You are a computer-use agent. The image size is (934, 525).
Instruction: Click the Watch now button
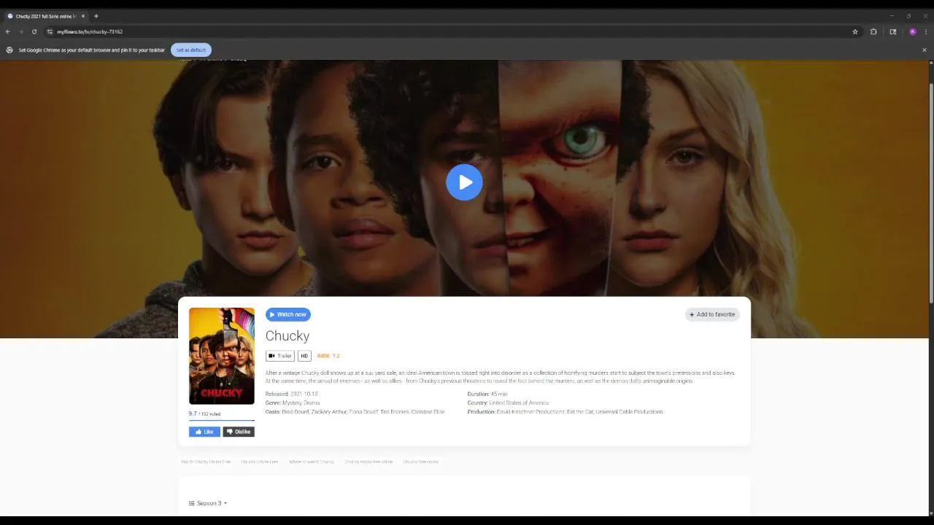click(x=287, y=314)
